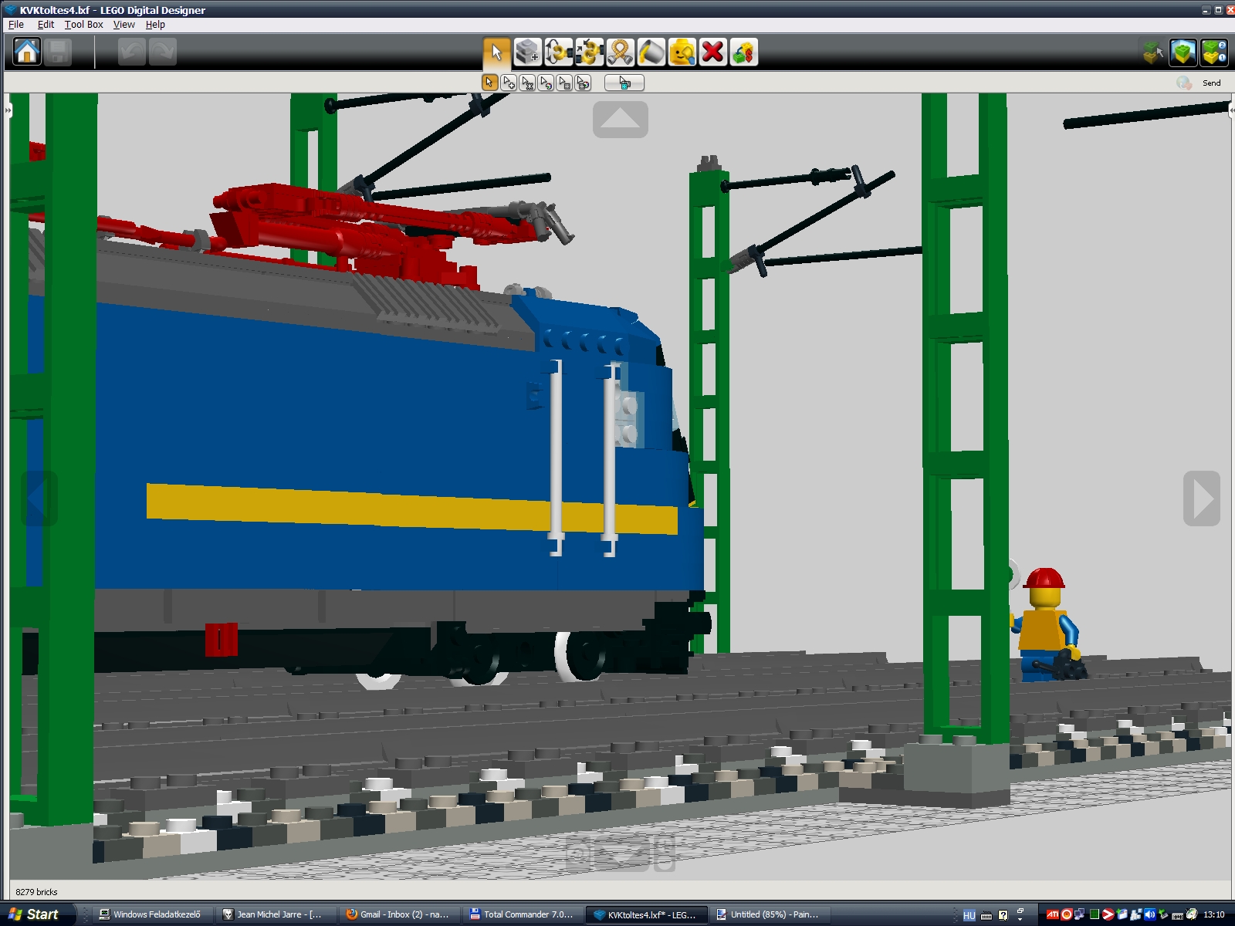Open the Help menu

tap(155, 25)
